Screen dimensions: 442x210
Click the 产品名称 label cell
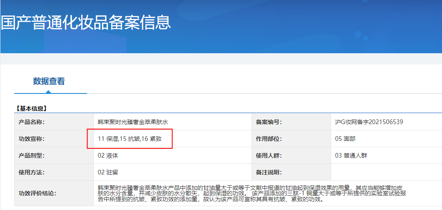[x=32, y=122]
